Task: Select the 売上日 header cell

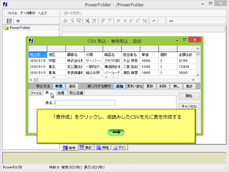Action: click(38, 55)
